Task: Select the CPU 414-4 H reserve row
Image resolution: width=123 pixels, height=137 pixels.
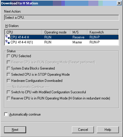Action: 62,37
